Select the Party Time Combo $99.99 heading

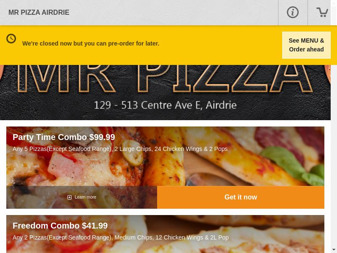(64, 137)
